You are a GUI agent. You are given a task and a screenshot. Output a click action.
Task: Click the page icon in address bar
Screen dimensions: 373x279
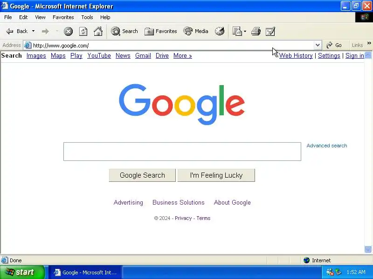coord(28,45)
